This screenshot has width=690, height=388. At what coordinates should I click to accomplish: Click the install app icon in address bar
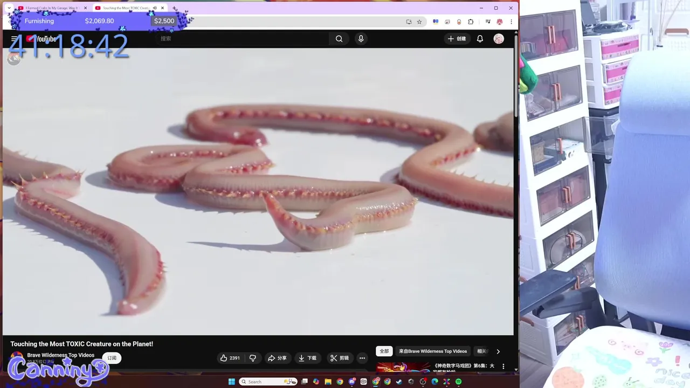point(409,22)
